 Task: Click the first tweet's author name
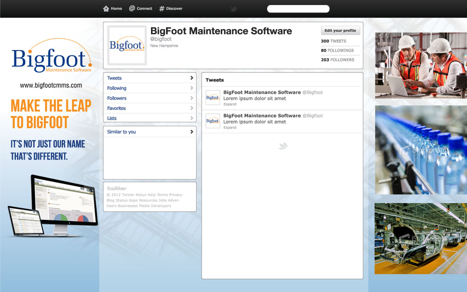coord(262,92)
